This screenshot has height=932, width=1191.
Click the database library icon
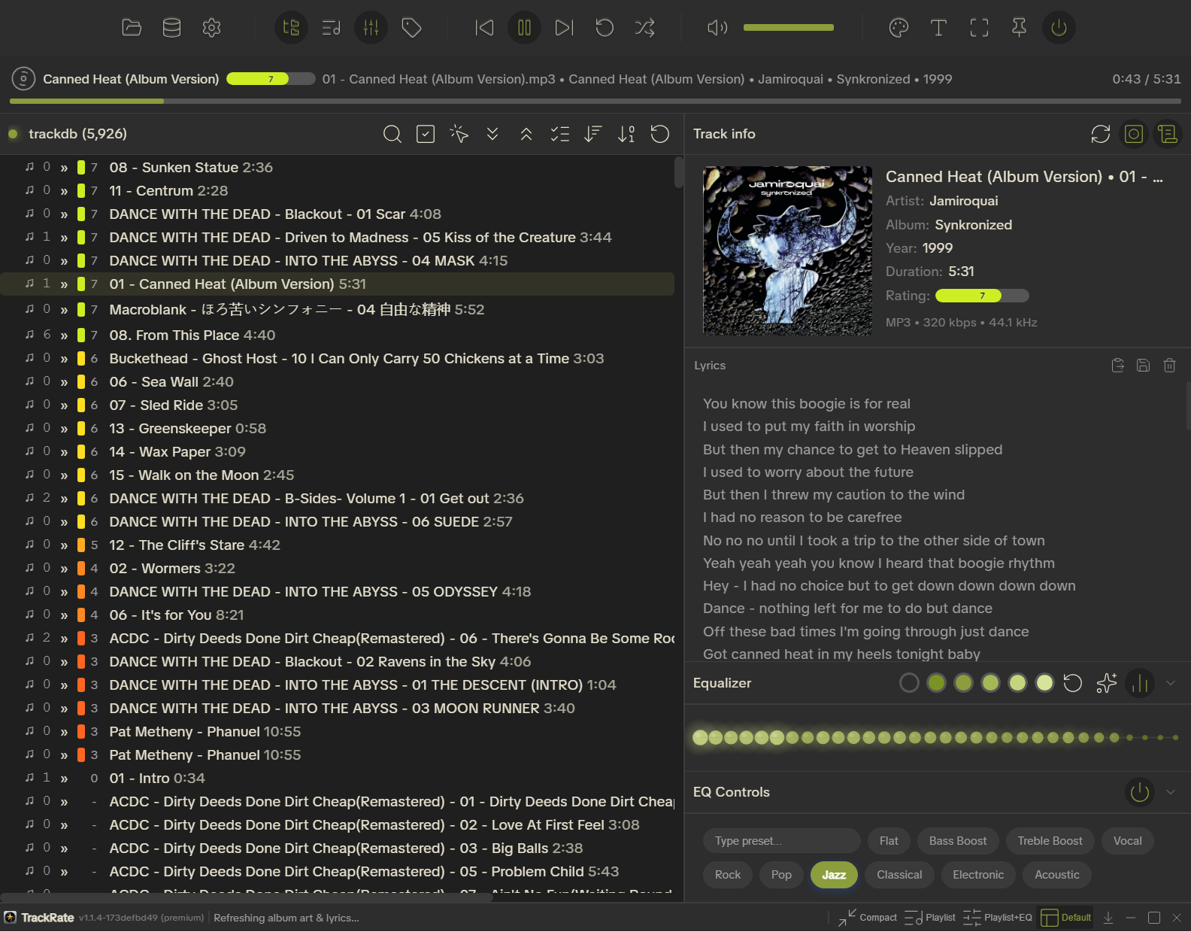(x=171, y=28)
